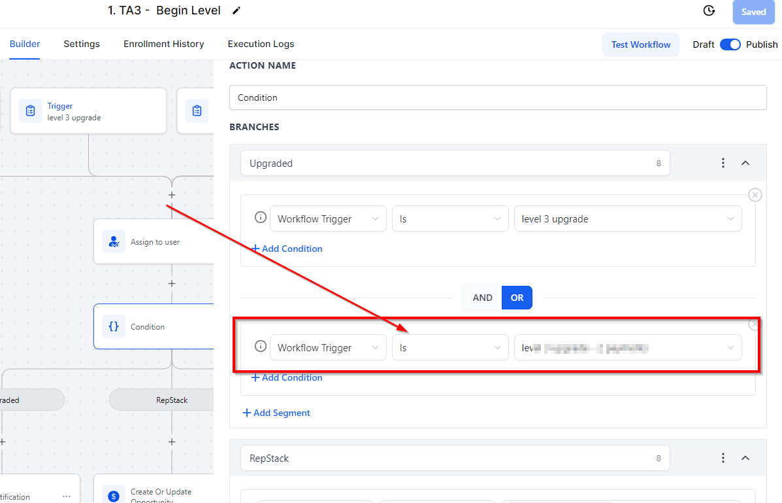Add step below Assign to user
This screenshot has height=503, width=782.
[172, 283]
